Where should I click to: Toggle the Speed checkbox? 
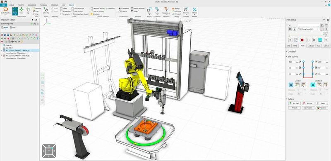(61, 8)
